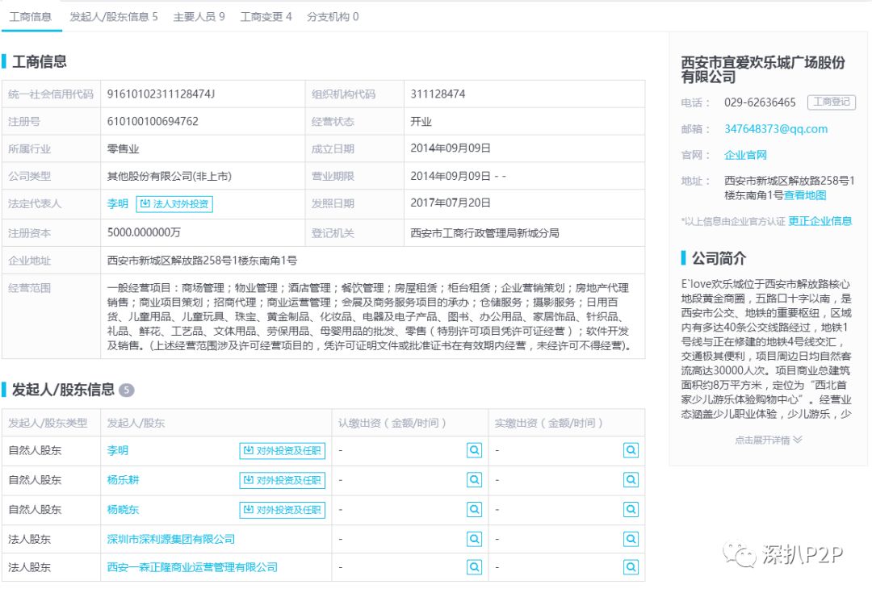The image size is (872, 593).
Task: Switch to the 分支机构 0 tab
Action: tap(333, 17)
